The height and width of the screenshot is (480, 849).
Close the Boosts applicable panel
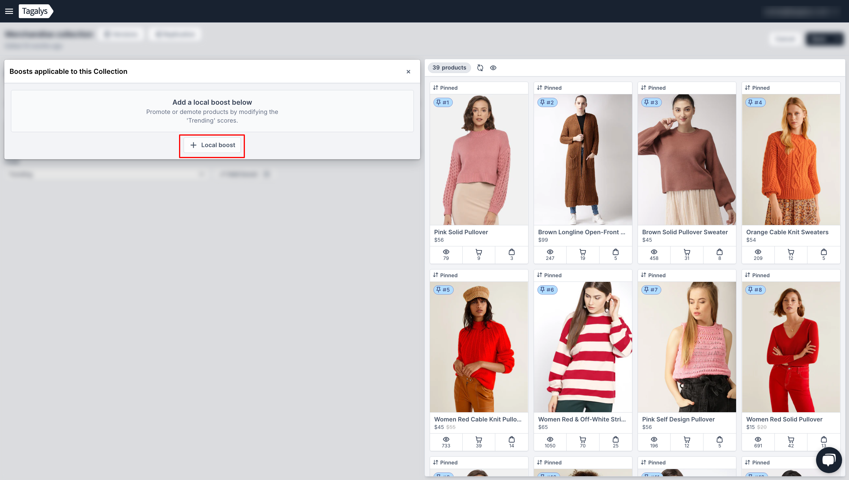pyautogui.click(x=408, y=72)
